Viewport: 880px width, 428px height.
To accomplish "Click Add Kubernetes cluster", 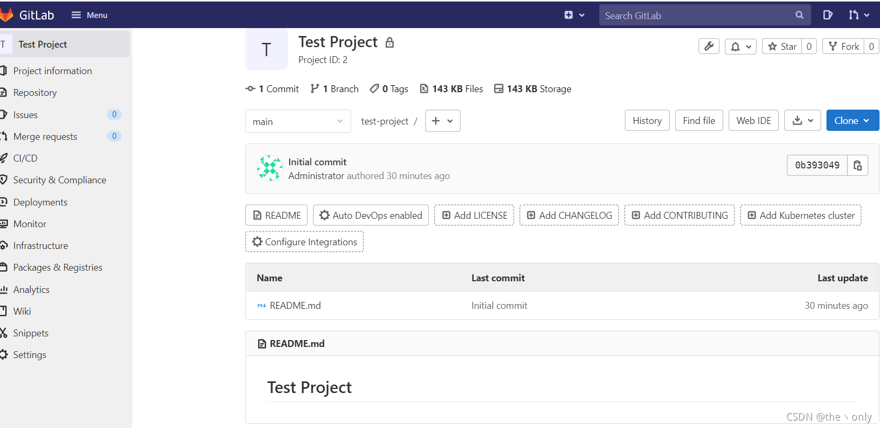I will click(x=801, y=215).
